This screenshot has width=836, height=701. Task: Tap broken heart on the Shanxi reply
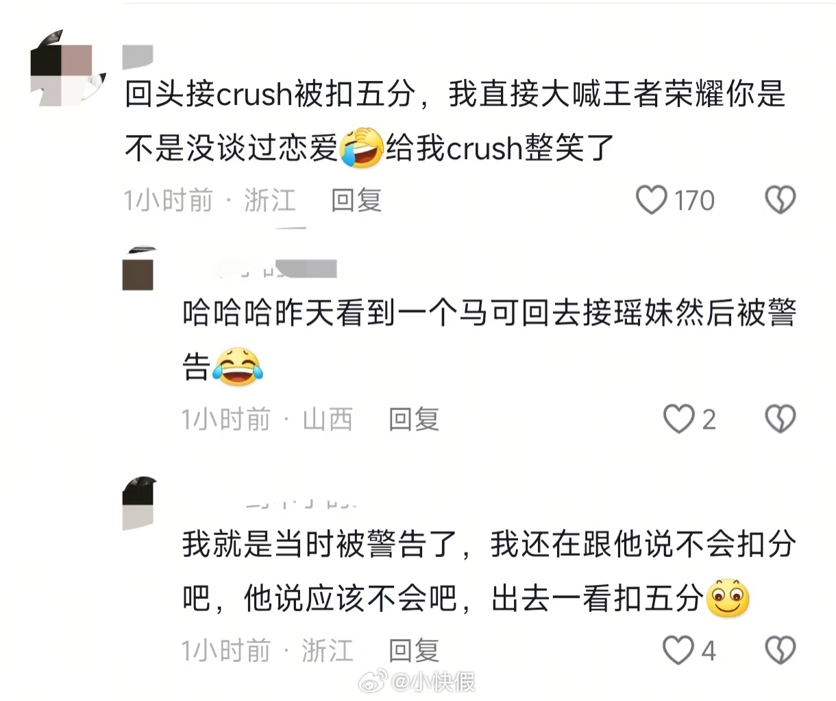click(x=780, y=419)
